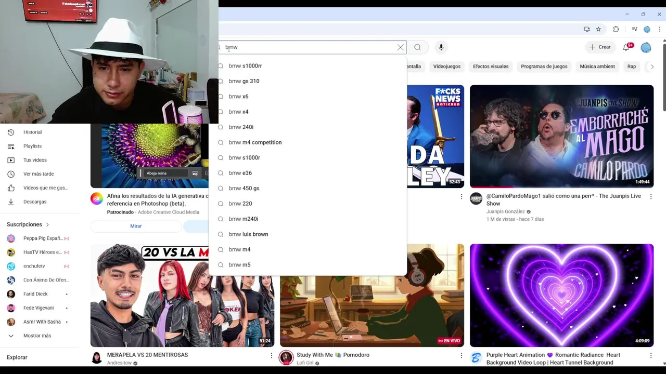
Task: Show more filter chips with right arrow
Action: 652,66
